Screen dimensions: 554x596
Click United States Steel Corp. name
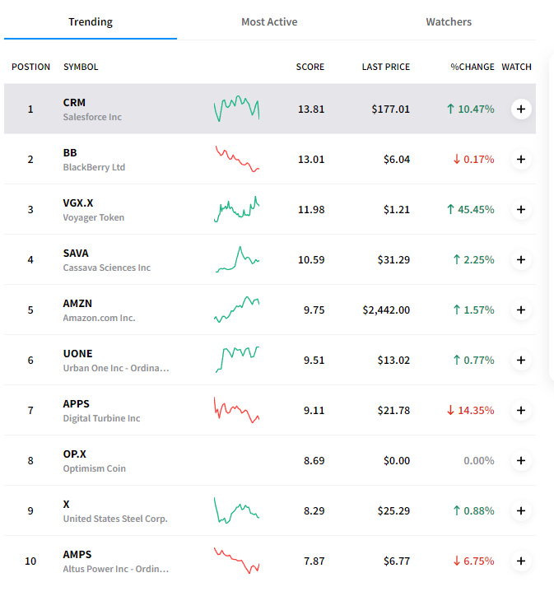(115, 519)
